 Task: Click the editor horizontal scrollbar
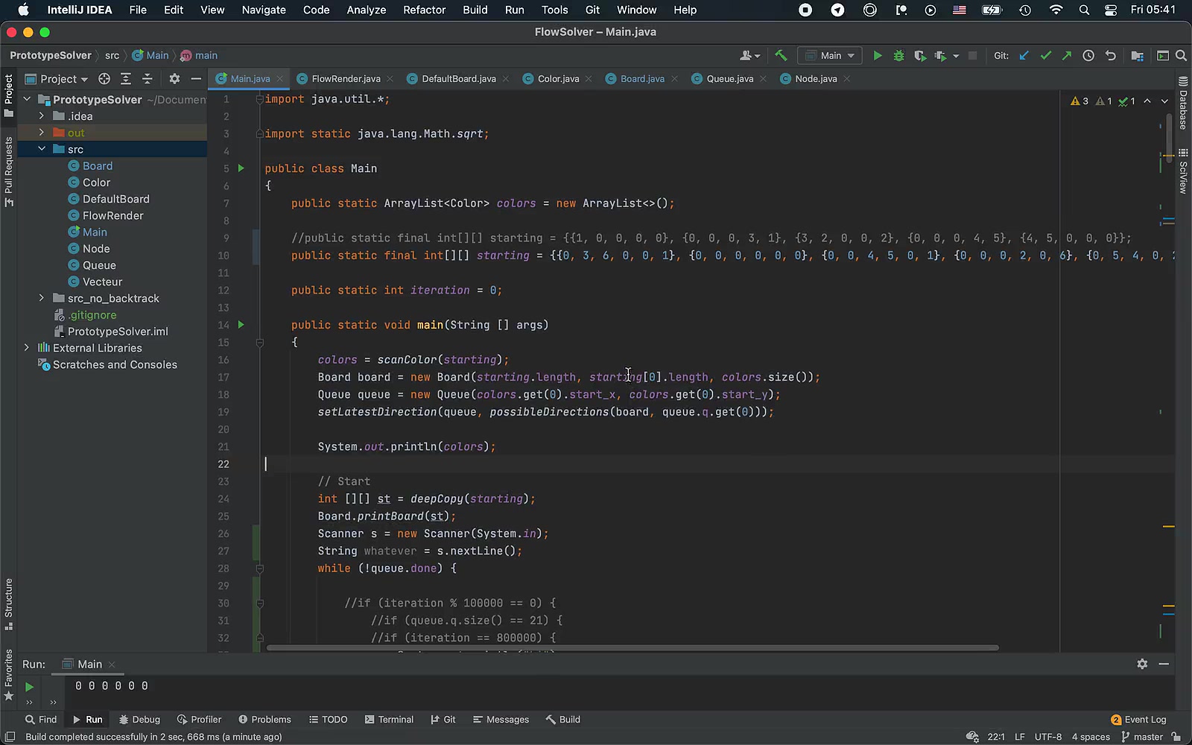click(x=632, y=648)
